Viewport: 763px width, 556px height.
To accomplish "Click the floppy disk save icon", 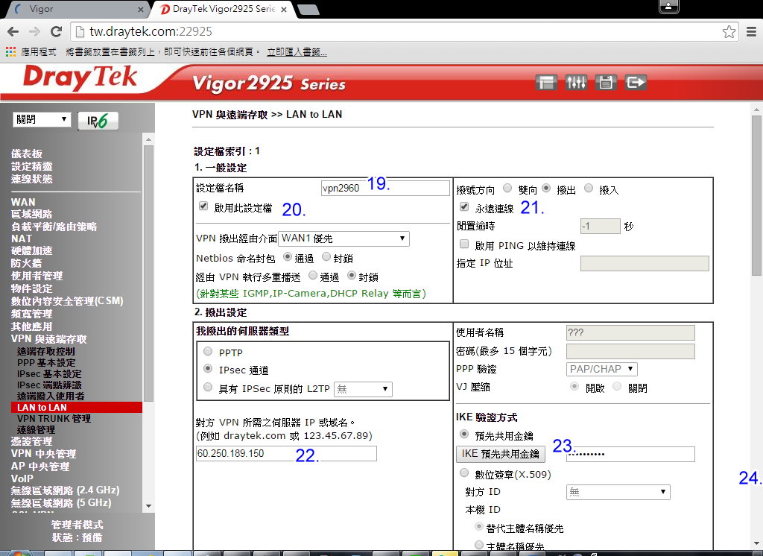I will tap(606, 83).
